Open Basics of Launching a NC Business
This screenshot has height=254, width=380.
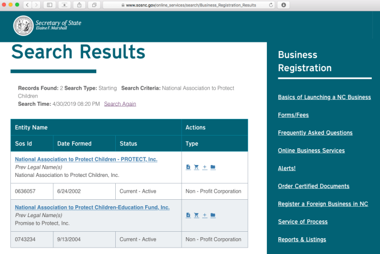(324, 97)
